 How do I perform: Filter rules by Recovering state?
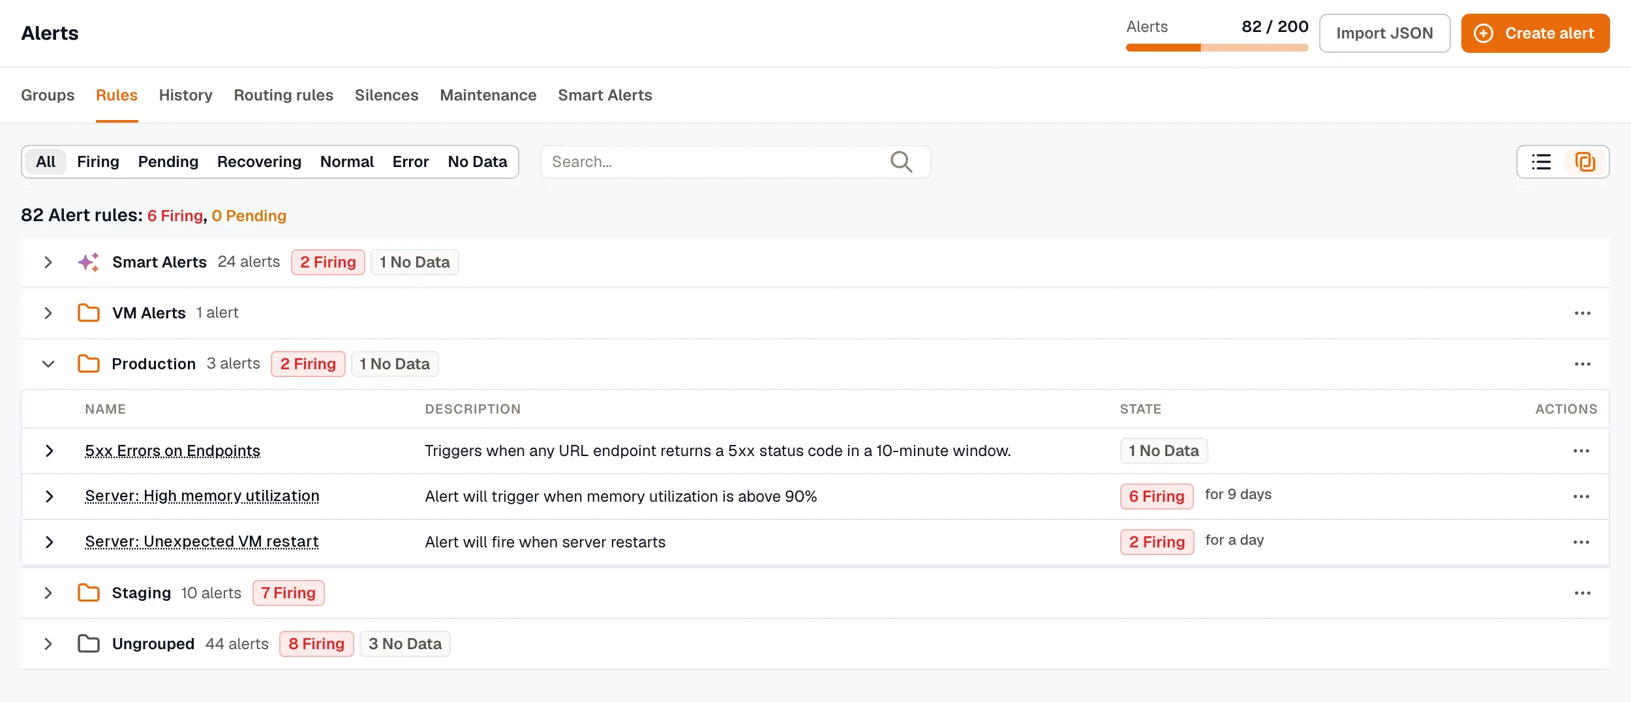click(x=259, y=162)
